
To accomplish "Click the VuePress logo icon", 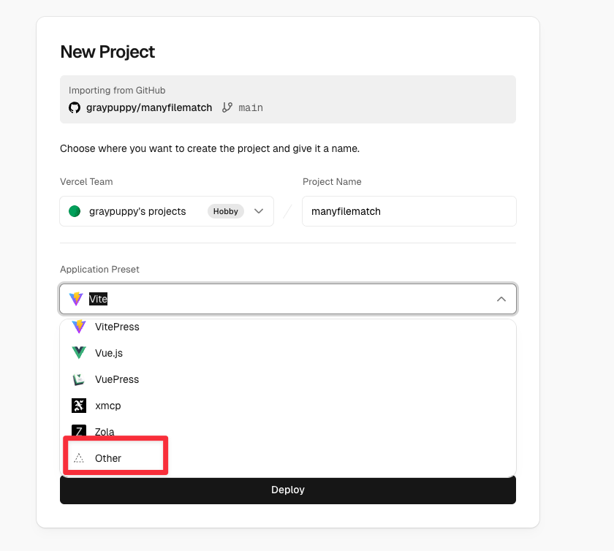I will coord(79,379).
